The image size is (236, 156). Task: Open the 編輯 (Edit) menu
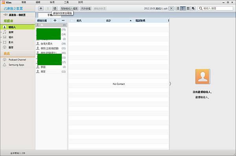38,2
